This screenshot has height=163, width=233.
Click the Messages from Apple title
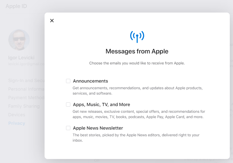[x=137, y=51]
